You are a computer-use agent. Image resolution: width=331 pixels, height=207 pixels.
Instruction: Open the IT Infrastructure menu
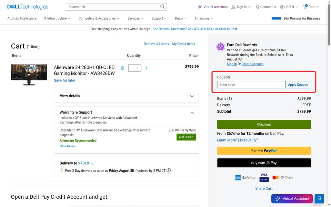click(57, 18)
